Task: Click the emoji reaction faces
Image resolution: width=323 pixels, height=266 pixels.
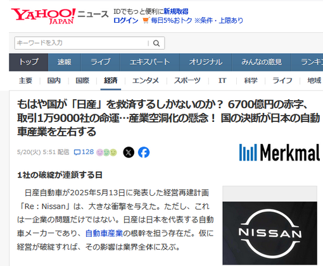Action: [x=106, y=152]
